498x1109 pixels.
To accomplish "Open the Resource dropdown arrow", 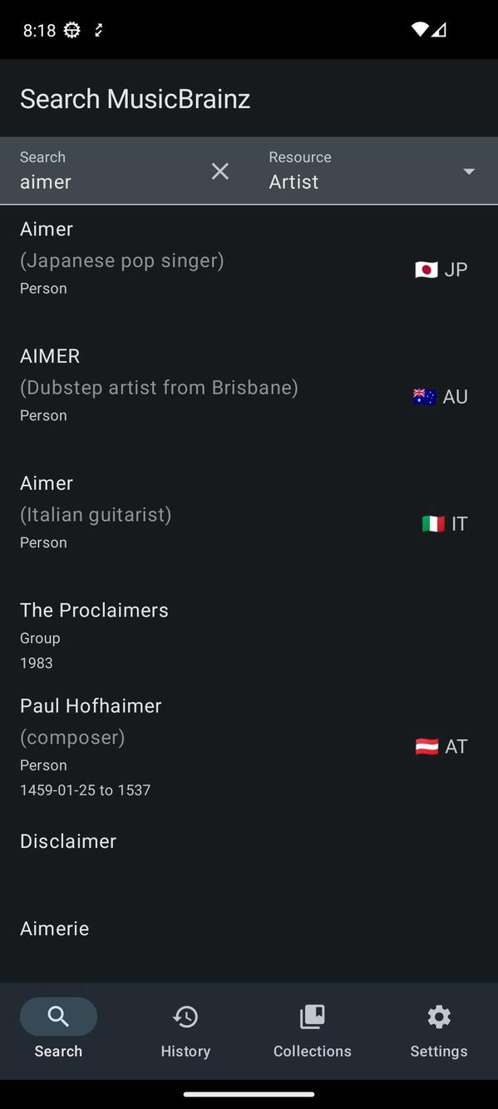I will [469, 171].
